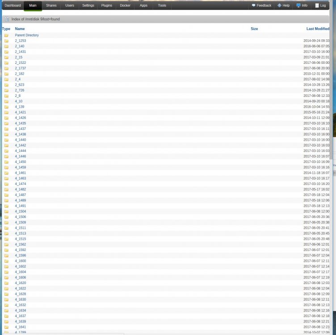Image resolution: width=336 pixels, height=335 pixels.
Task: Open folder 4_1513
Action: tap(21, 234)
